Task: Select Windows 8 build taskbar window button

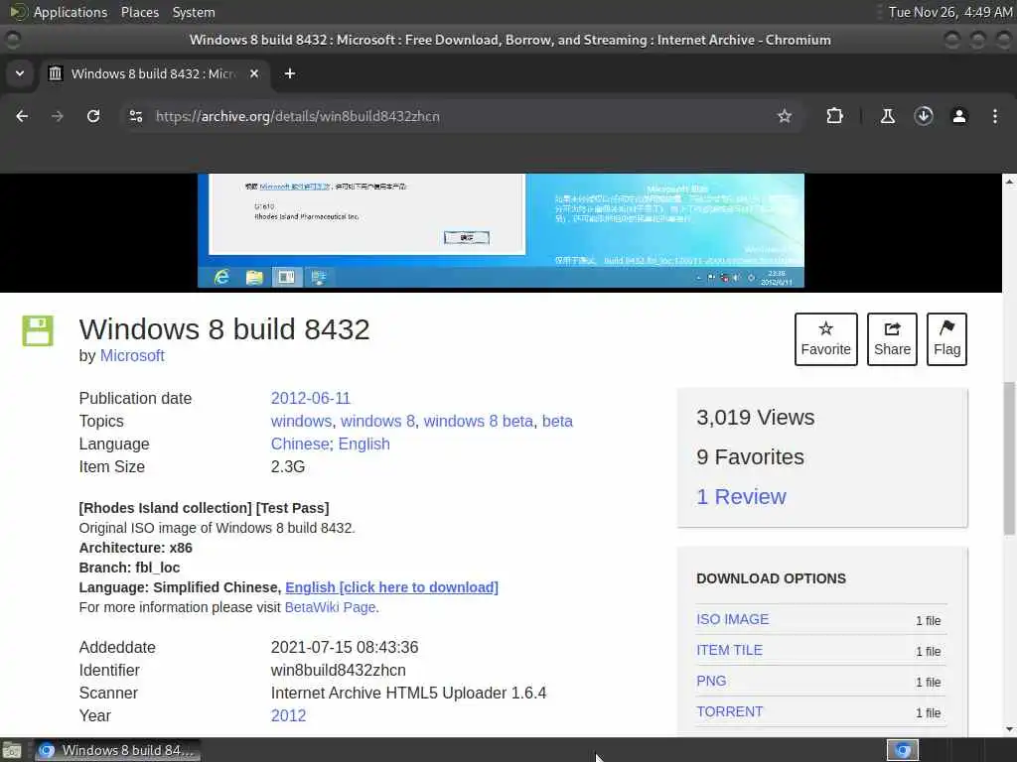Action: pyautogui.click(x=117, y=750)
